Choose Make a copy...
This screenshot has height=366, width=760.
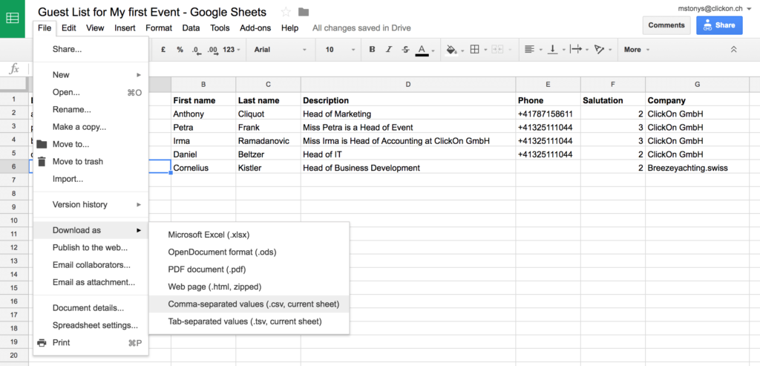(x=91, y=127)
